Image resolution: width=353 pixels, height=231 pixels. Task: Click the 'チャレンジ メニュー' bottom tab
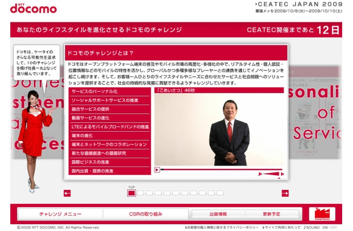pos(60,214)
